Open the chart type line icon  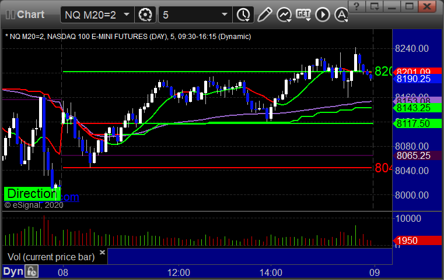tap(284, 15)
